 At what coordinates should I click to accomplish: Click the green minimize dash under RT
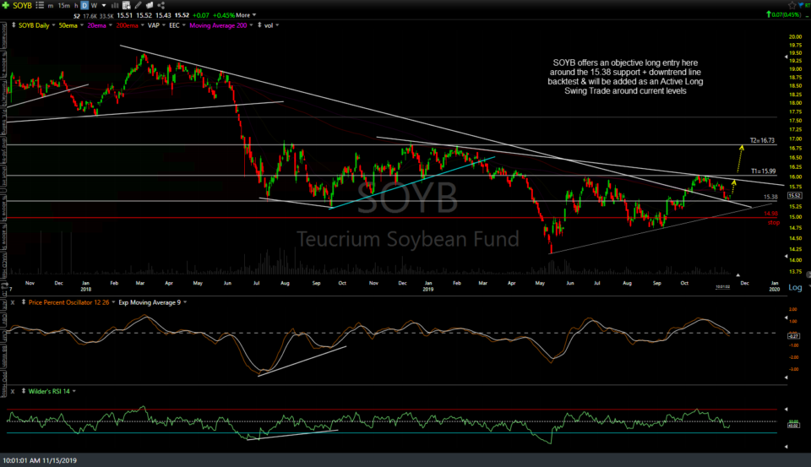point(808,15)
